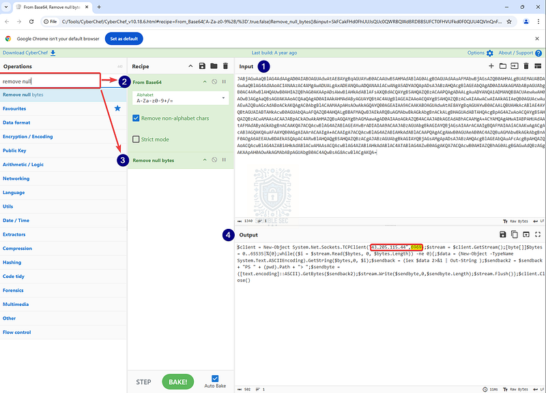Open the Hashing category
This screenshot has height=393, width=546.
click(63, 262)
